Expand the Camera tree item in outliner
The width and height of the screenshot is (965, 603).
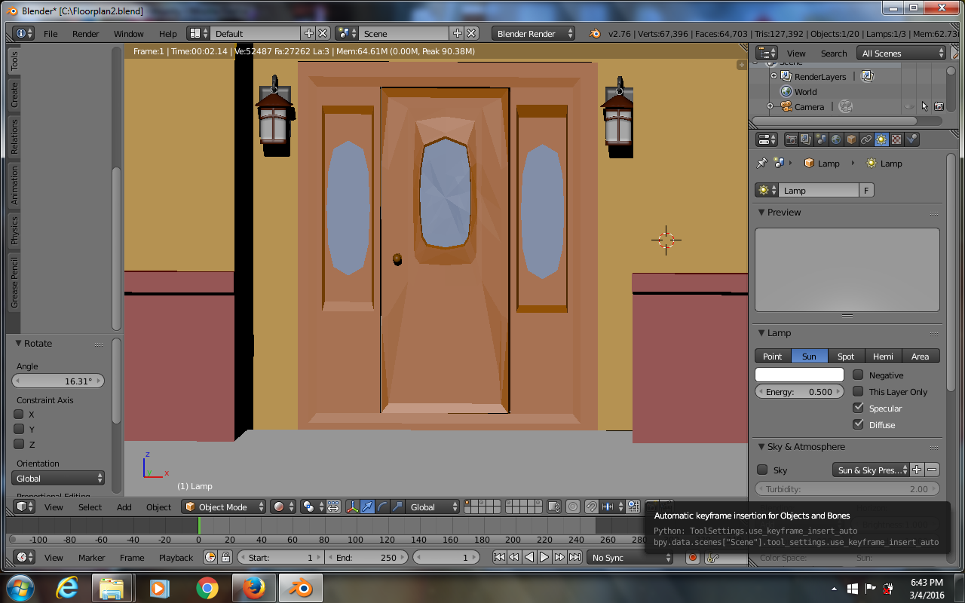pos(770,106)
